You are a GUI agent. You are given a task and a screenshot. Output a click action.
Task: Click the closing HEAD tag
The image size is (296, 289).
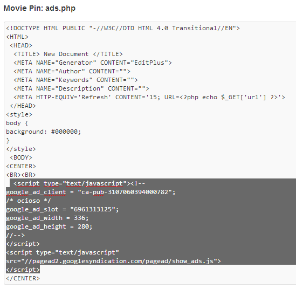23,106
